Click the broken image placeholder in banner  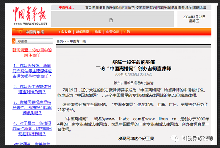point(111,20)
